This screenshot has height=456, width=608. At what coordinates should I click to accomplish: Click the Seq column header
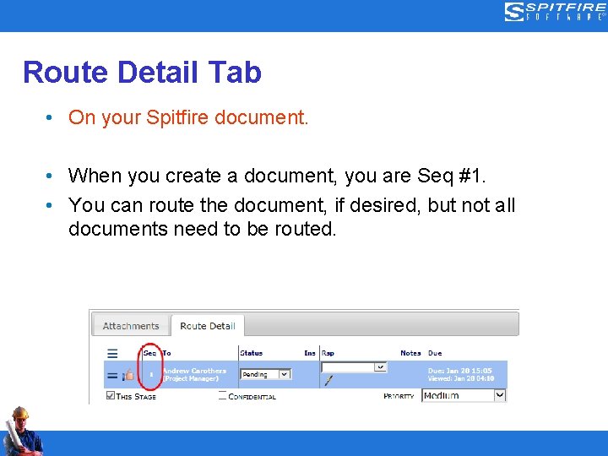tap(149, 353)
